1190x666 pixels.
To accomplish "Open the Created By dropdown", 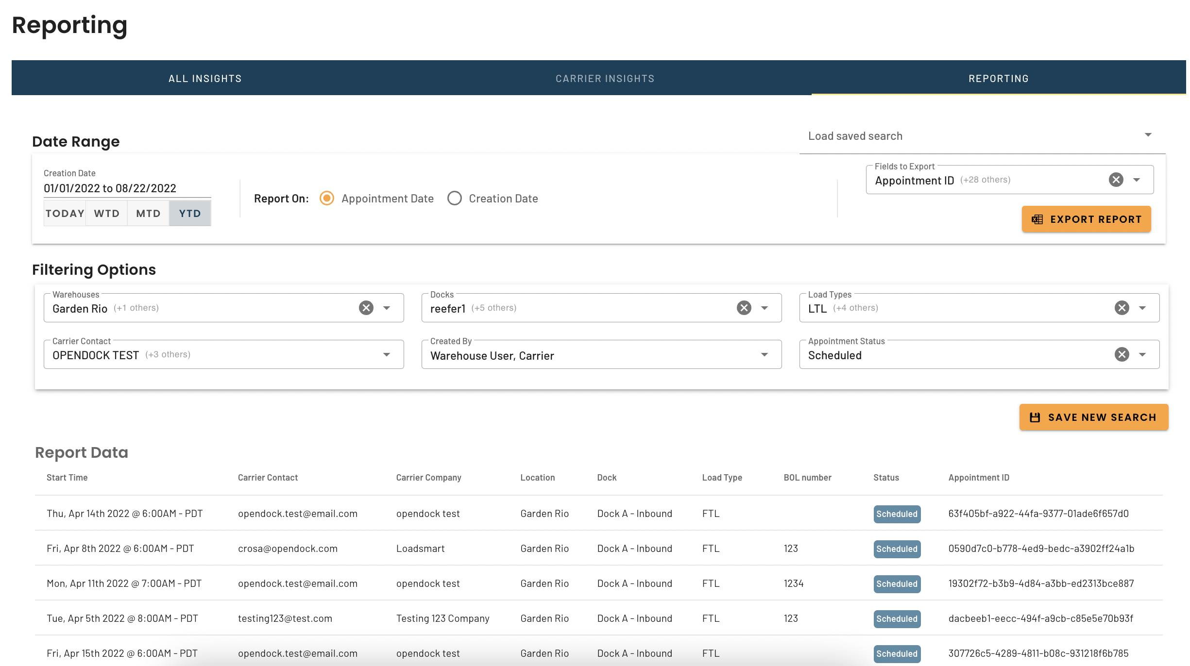I will click(x=602, y=354).
